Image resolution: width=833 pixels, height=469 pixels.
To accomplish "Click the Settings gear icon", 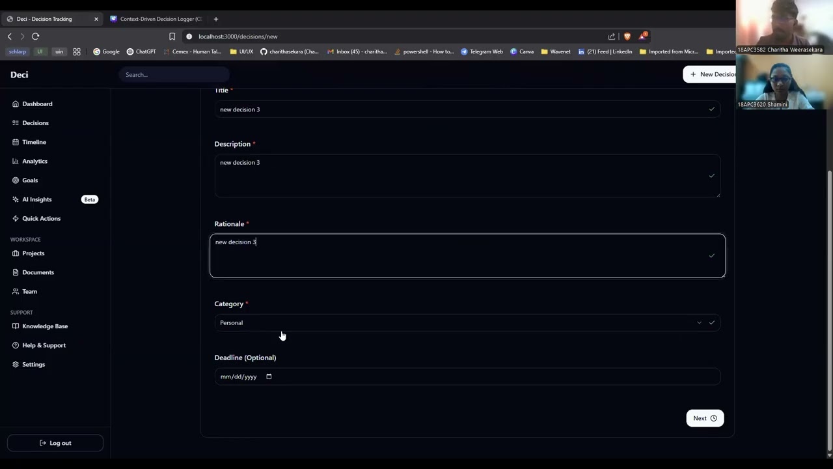I will click(16, 364).
